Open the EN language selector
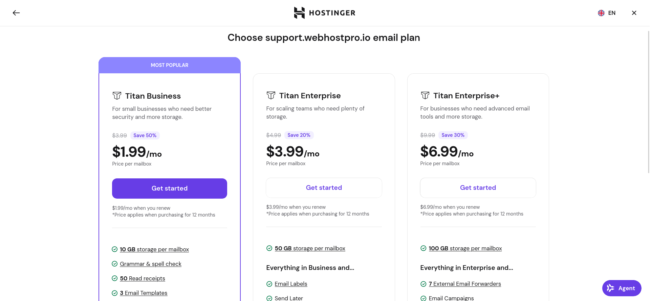650x301 pixels. pyautogui.click(x=607, y=13)
